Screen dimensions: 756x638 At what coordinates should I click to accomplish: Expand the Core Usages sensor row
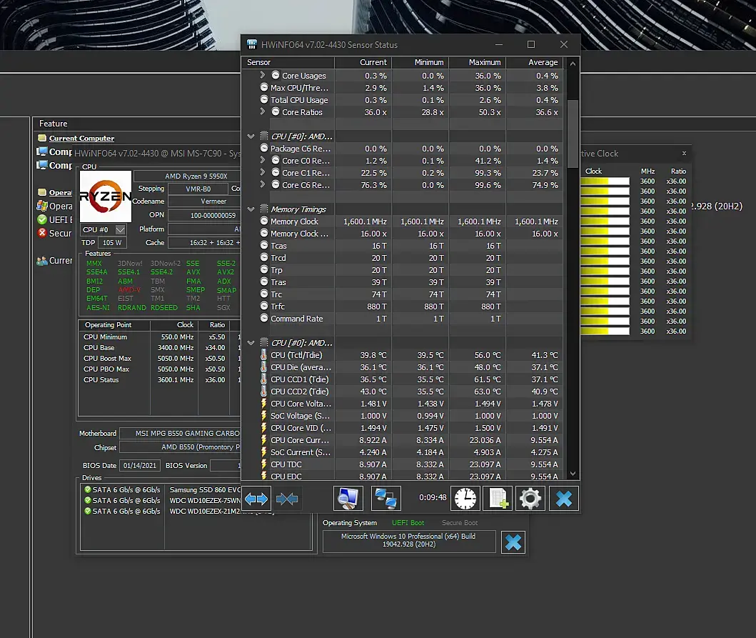(263, 75)
